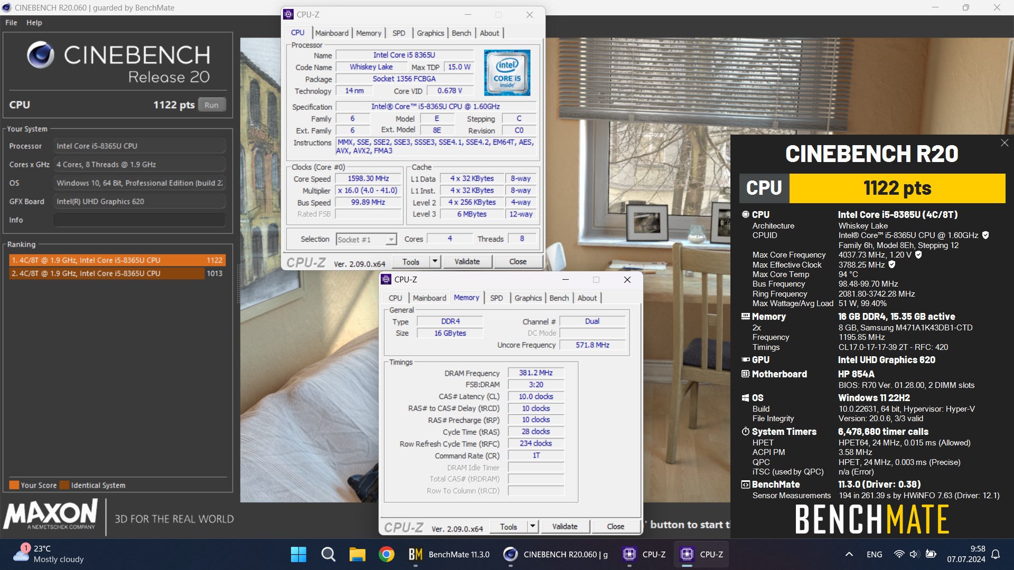Click Validate in lower CPU-Z
Viewport: 1014px width, 570px height.
tap(565, 526)
